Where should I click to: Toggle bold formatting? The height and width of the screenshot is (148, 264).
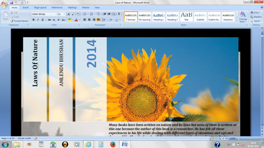pyautogui.click(x=33, y=20)
